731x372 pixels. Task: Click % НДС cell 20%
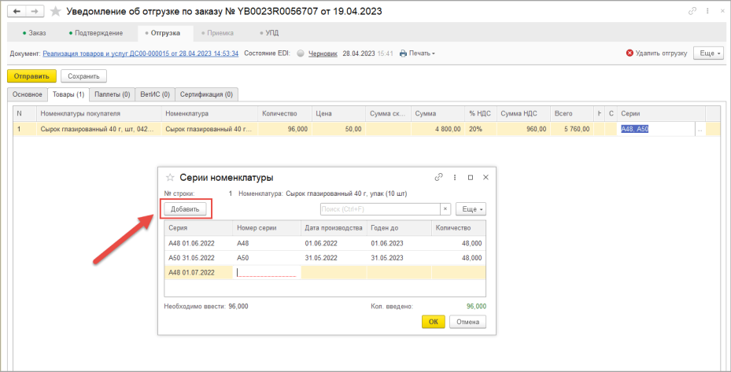(481, 129)
